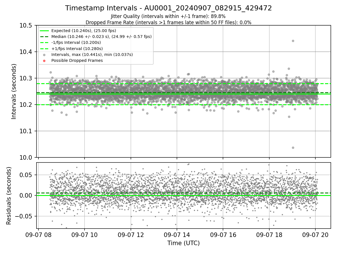The width and height of the screenshot is (337, 253).
Task: Click the minimum outlier point near 10.037 seconds
Action: point(293,148)
